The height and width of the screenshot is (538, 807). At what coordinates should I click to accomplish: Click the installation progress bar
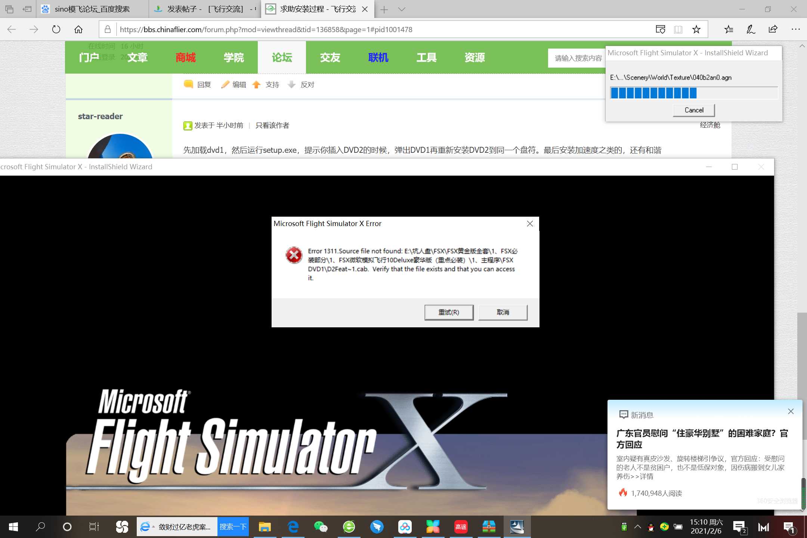coord(694,93)
